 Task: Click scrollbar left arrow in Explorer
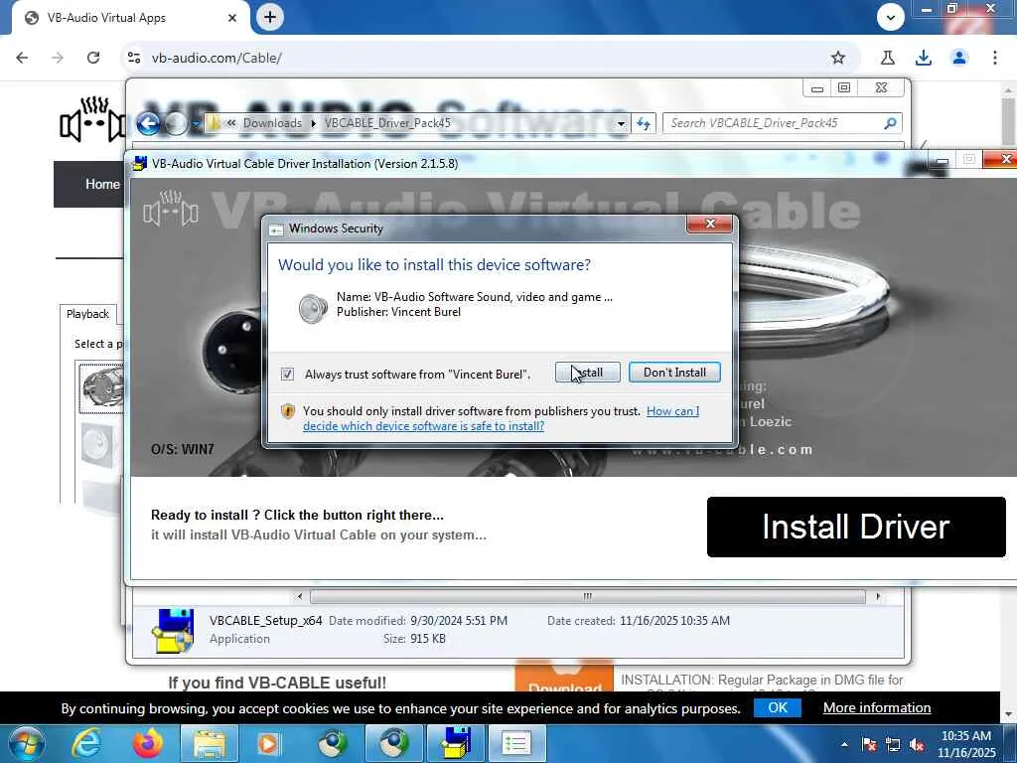[300, 596]
